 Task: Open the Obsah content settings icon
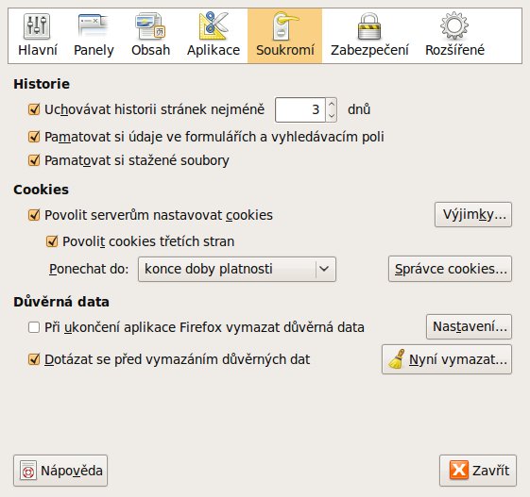click(x=150, y=26)
